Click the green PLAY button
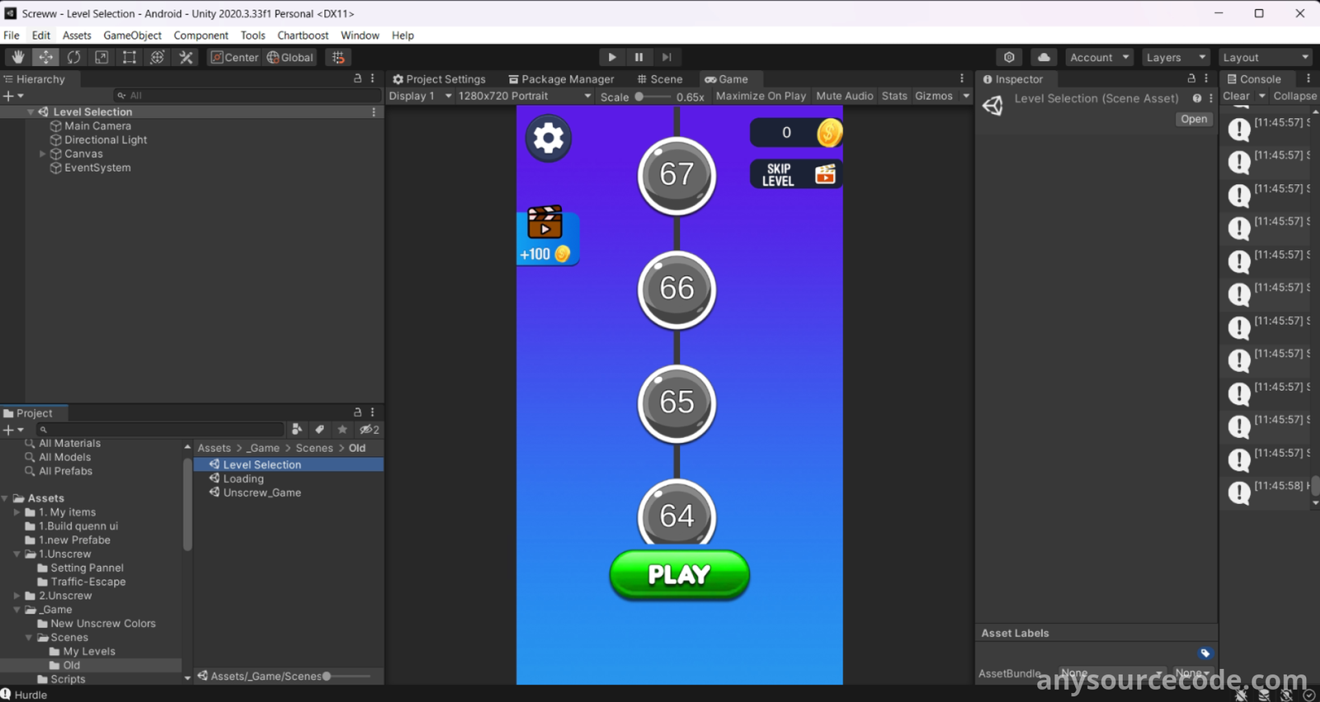Image resolution: width=1320 pixels, height=702 pixels. [679, 574]
